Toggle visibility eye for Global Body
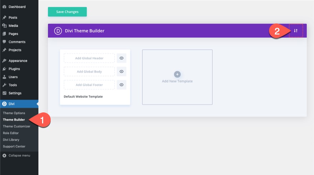This screenshot has height=175, width=314. [x=121, y=71]
